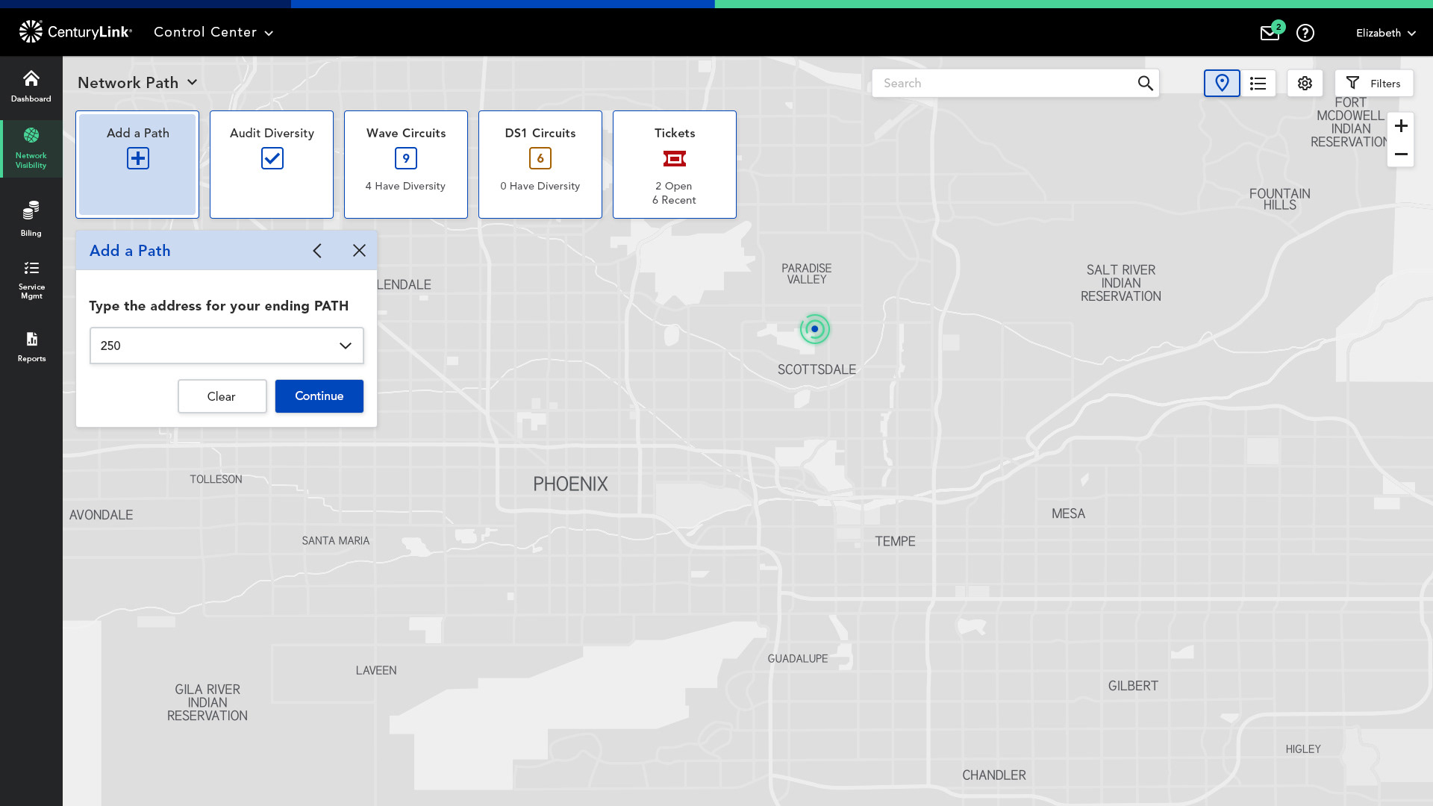This screenshot has width=1433, height=806.
Task: Open the Reports section
Action: point(31,347)
